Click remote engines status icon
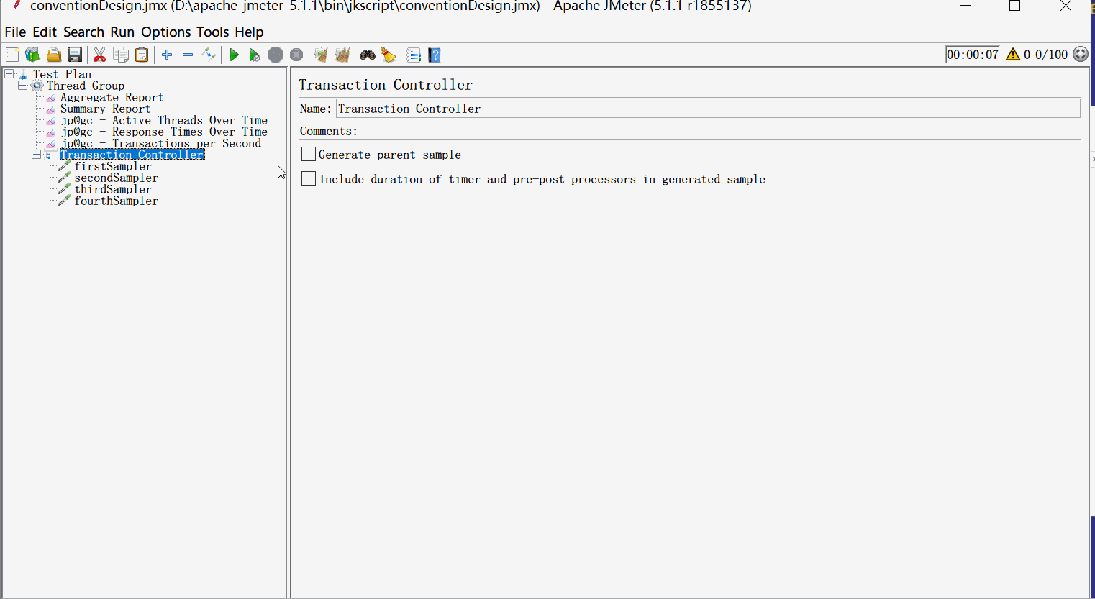The image size is (1095, 599). [x=1081, y=54]
